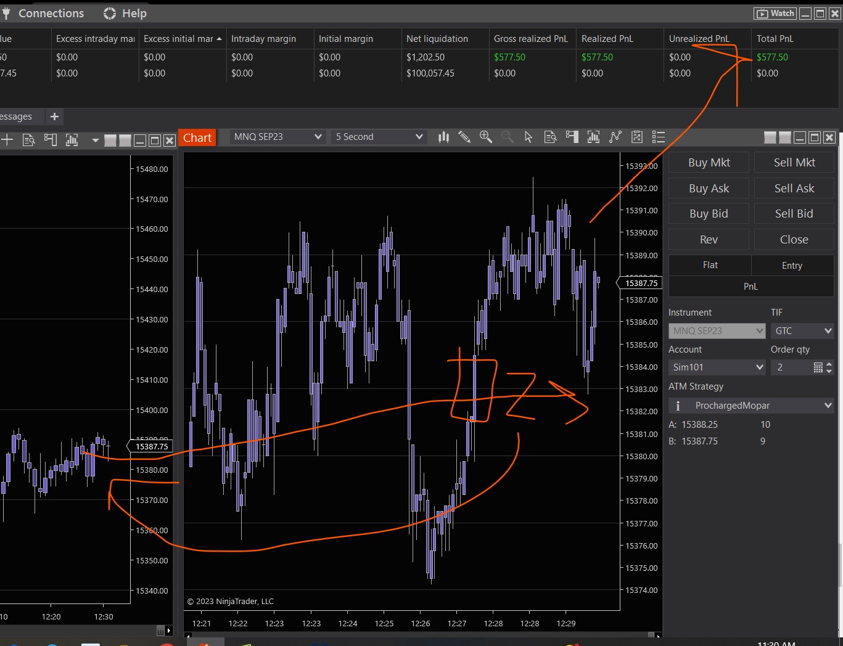The width and height of the screenshot is (843, 646).
Task: Open chart properties list icon in MNQ toolbar
Action: coord(659,137)
